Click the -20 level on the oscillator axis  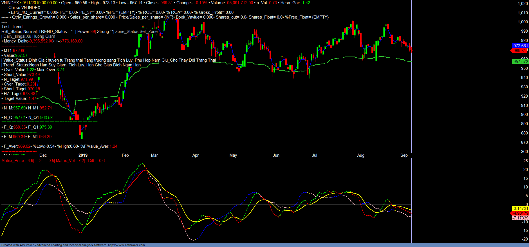click(x=525, y=239)
